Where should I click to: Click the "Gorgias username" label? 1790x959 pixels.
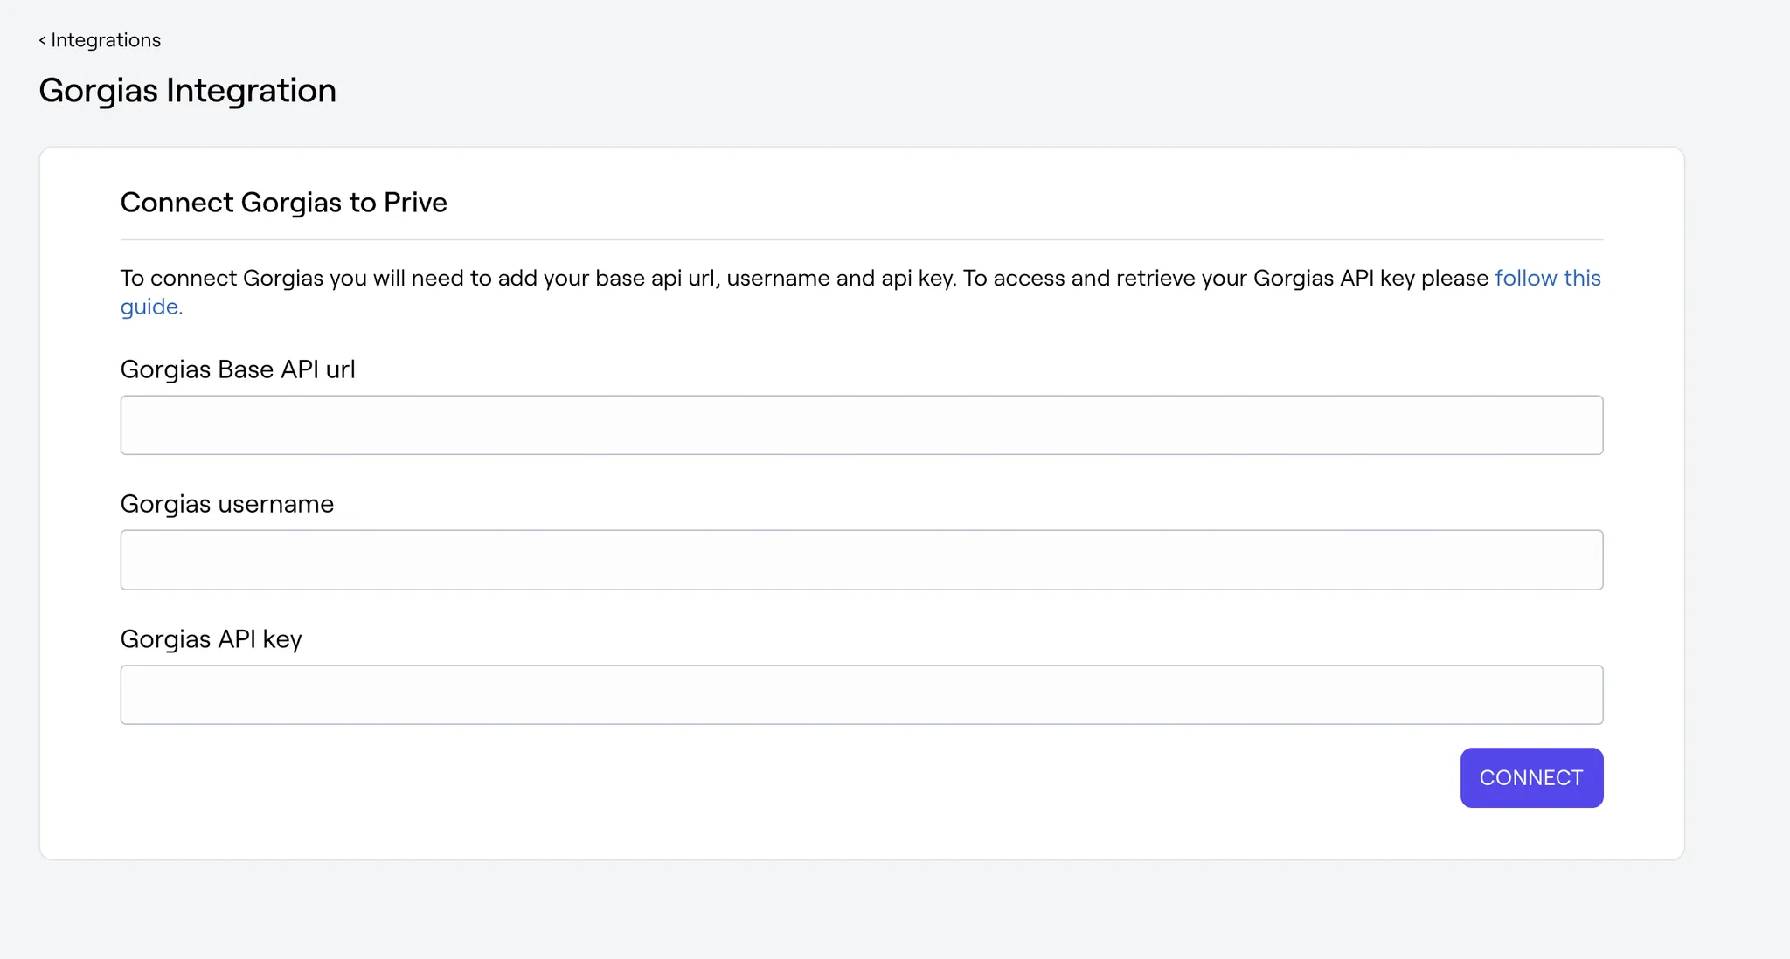(x=226, y=504)
